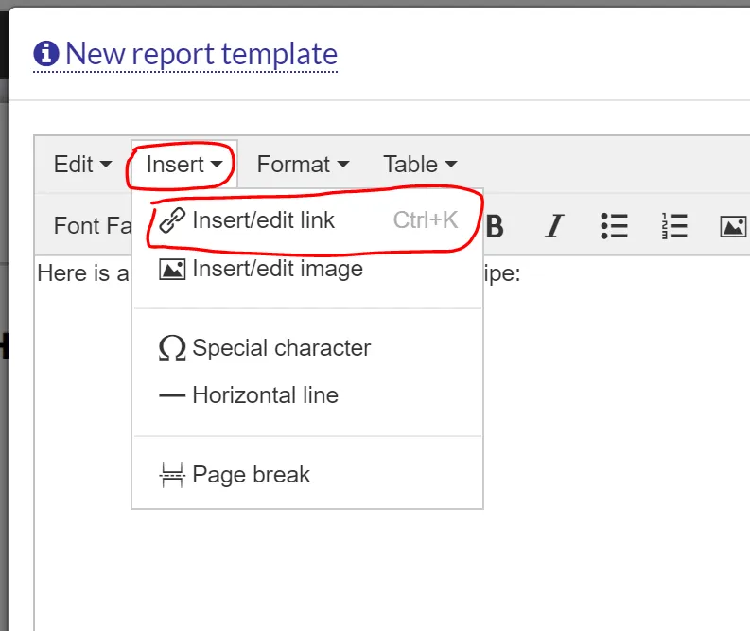Expand the Format dropdown menu
This screenshot has width=750, height=631.
pyautogui.click(x=303, y=165)
